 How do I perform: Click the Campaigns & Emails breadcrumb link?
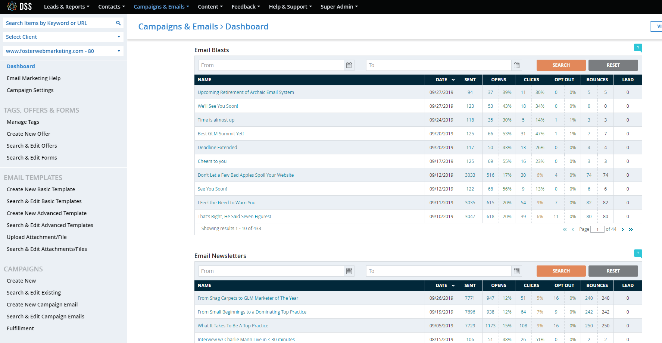178,26
